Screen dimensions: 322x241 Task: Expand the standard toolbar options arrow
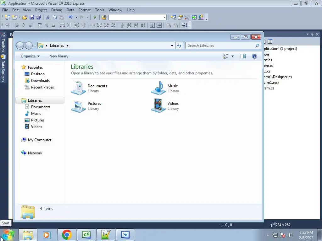(207, 18)
